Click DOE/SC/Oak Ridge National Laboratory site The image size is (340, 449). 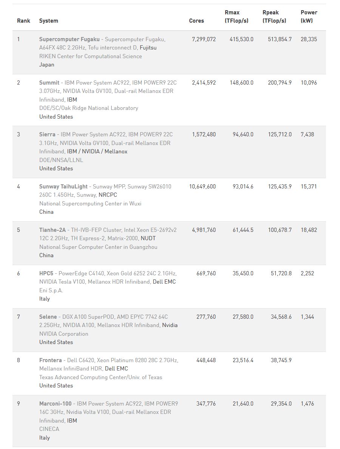(89, 108)
